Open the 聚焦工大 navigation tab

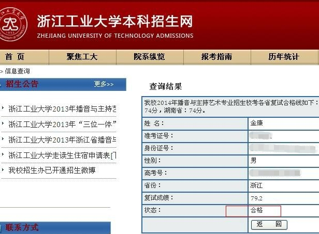82,57
